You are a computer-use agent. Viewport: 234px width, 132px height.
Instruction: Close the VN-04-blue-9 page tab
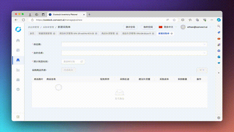click(x=153, y=33)
